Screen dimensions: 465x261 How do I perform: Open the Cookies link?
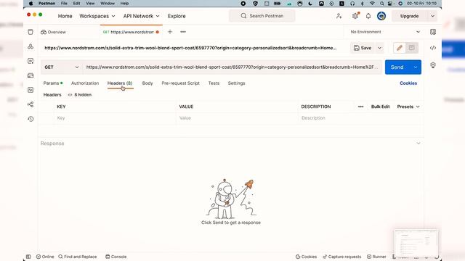click(x=408, y=83)
